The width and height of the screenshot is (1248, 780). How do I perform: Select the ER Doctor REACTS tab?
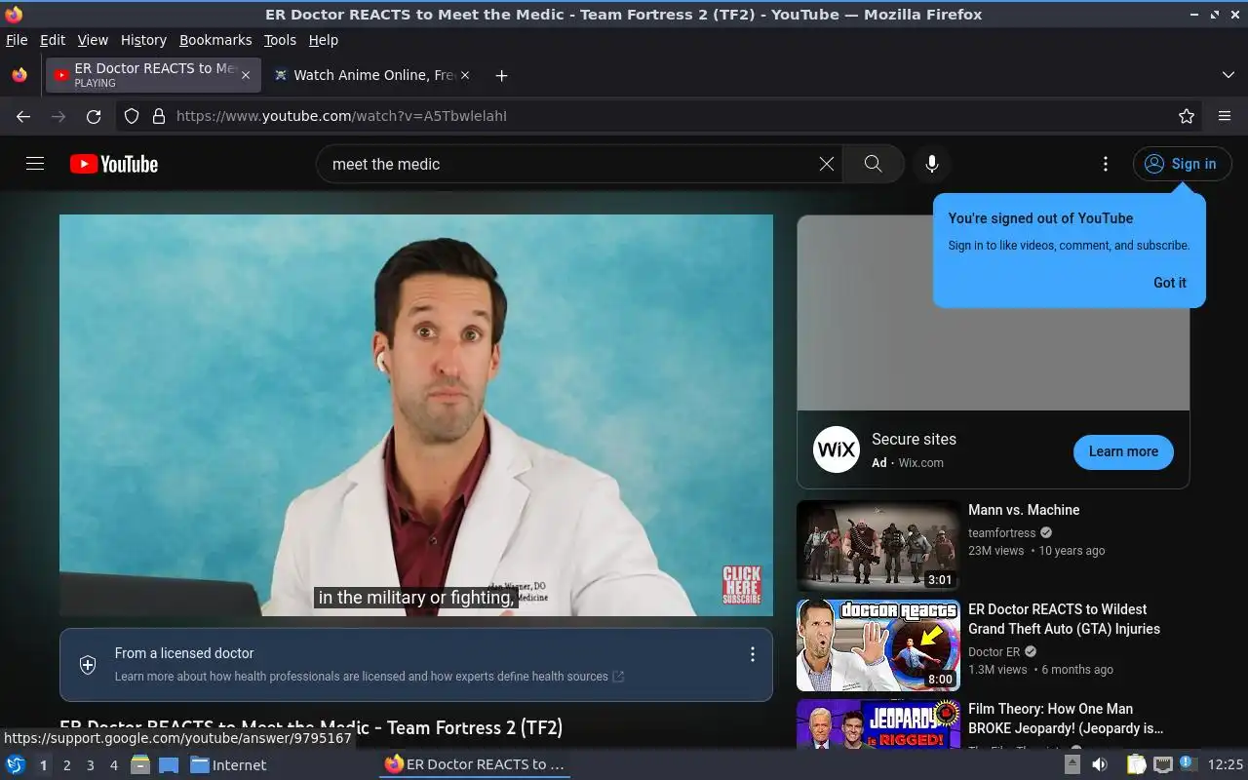pyautogui.click(x=153, y=75)
